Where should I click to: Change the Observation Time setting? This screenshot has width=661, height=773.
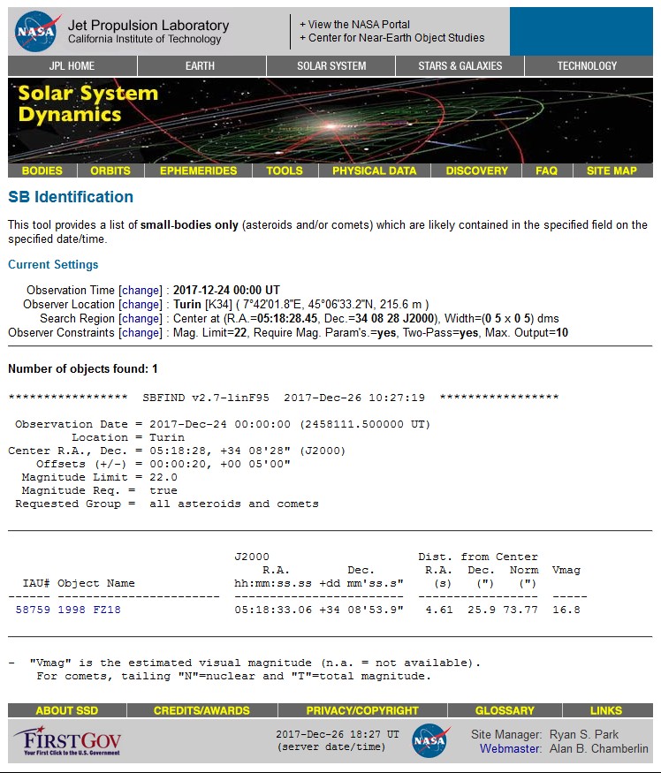point(141,291)
